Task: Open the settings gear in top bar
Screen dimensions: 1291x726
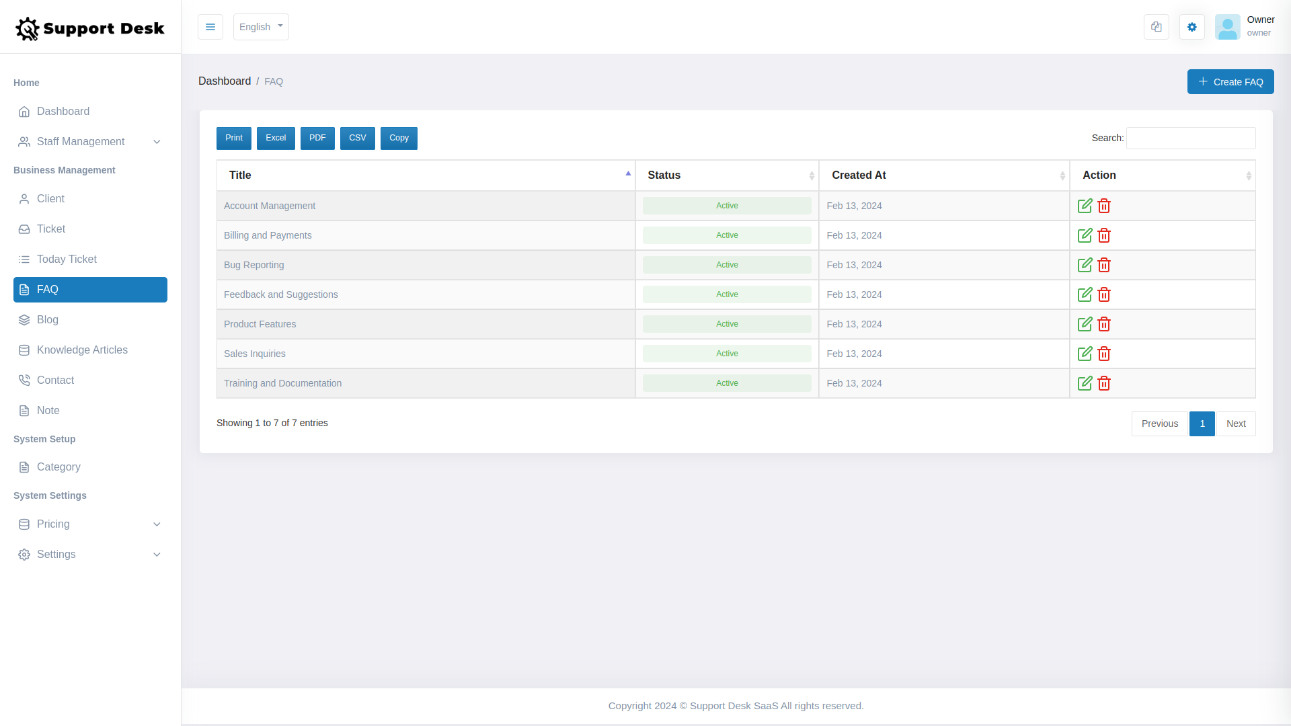Action: pyautogui.click(x=1192, y=27)
